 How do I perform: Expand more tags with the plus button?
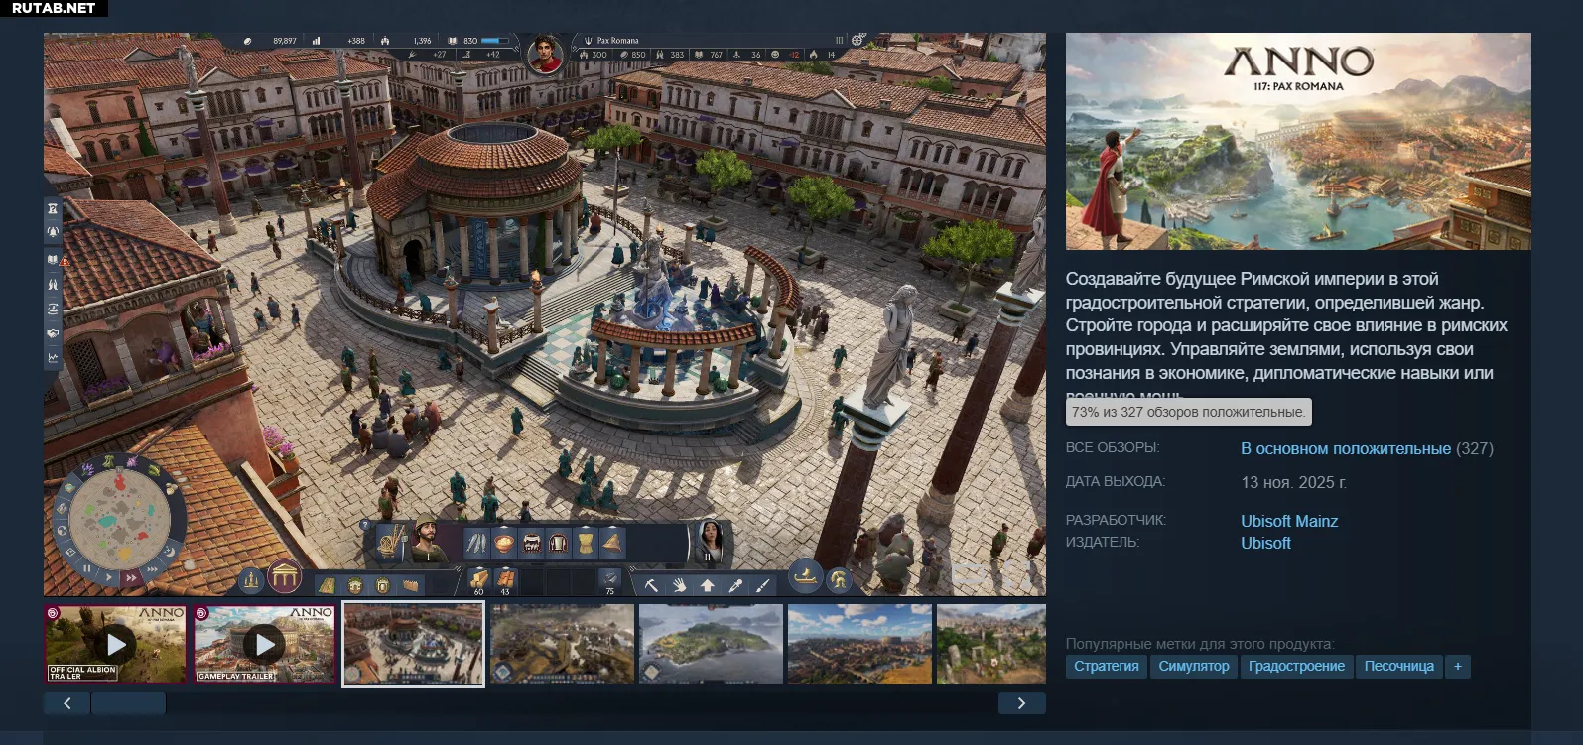coord(1457,666)
